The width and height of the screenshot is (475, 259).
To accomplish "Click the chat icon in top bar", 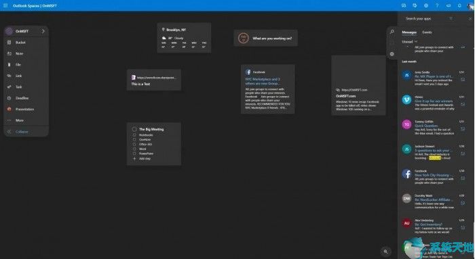I will (x=404, y=5).
